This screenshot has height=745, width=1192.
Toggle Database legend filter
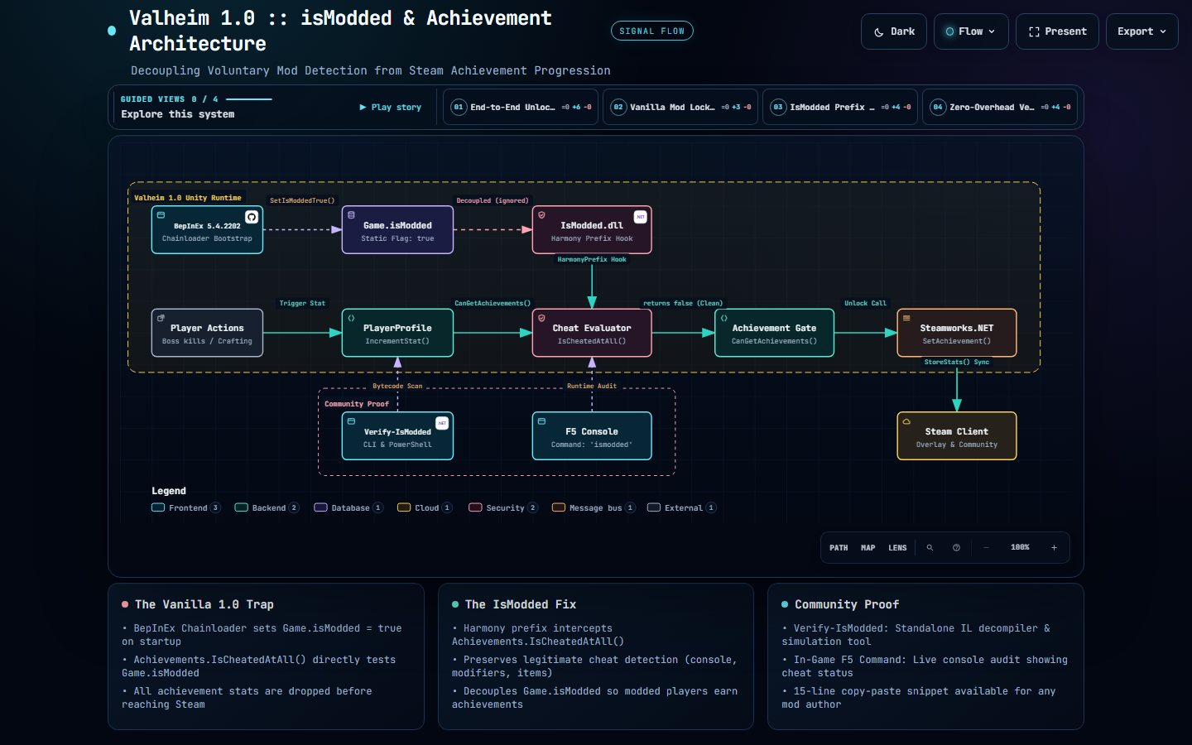click(x=348, y=508)
